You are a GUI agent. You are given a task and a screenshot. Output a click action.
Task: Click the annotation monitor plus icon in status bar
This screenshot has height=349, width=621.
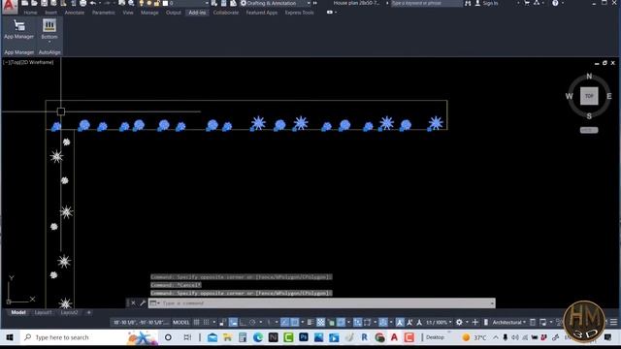[x=475, y=323]
